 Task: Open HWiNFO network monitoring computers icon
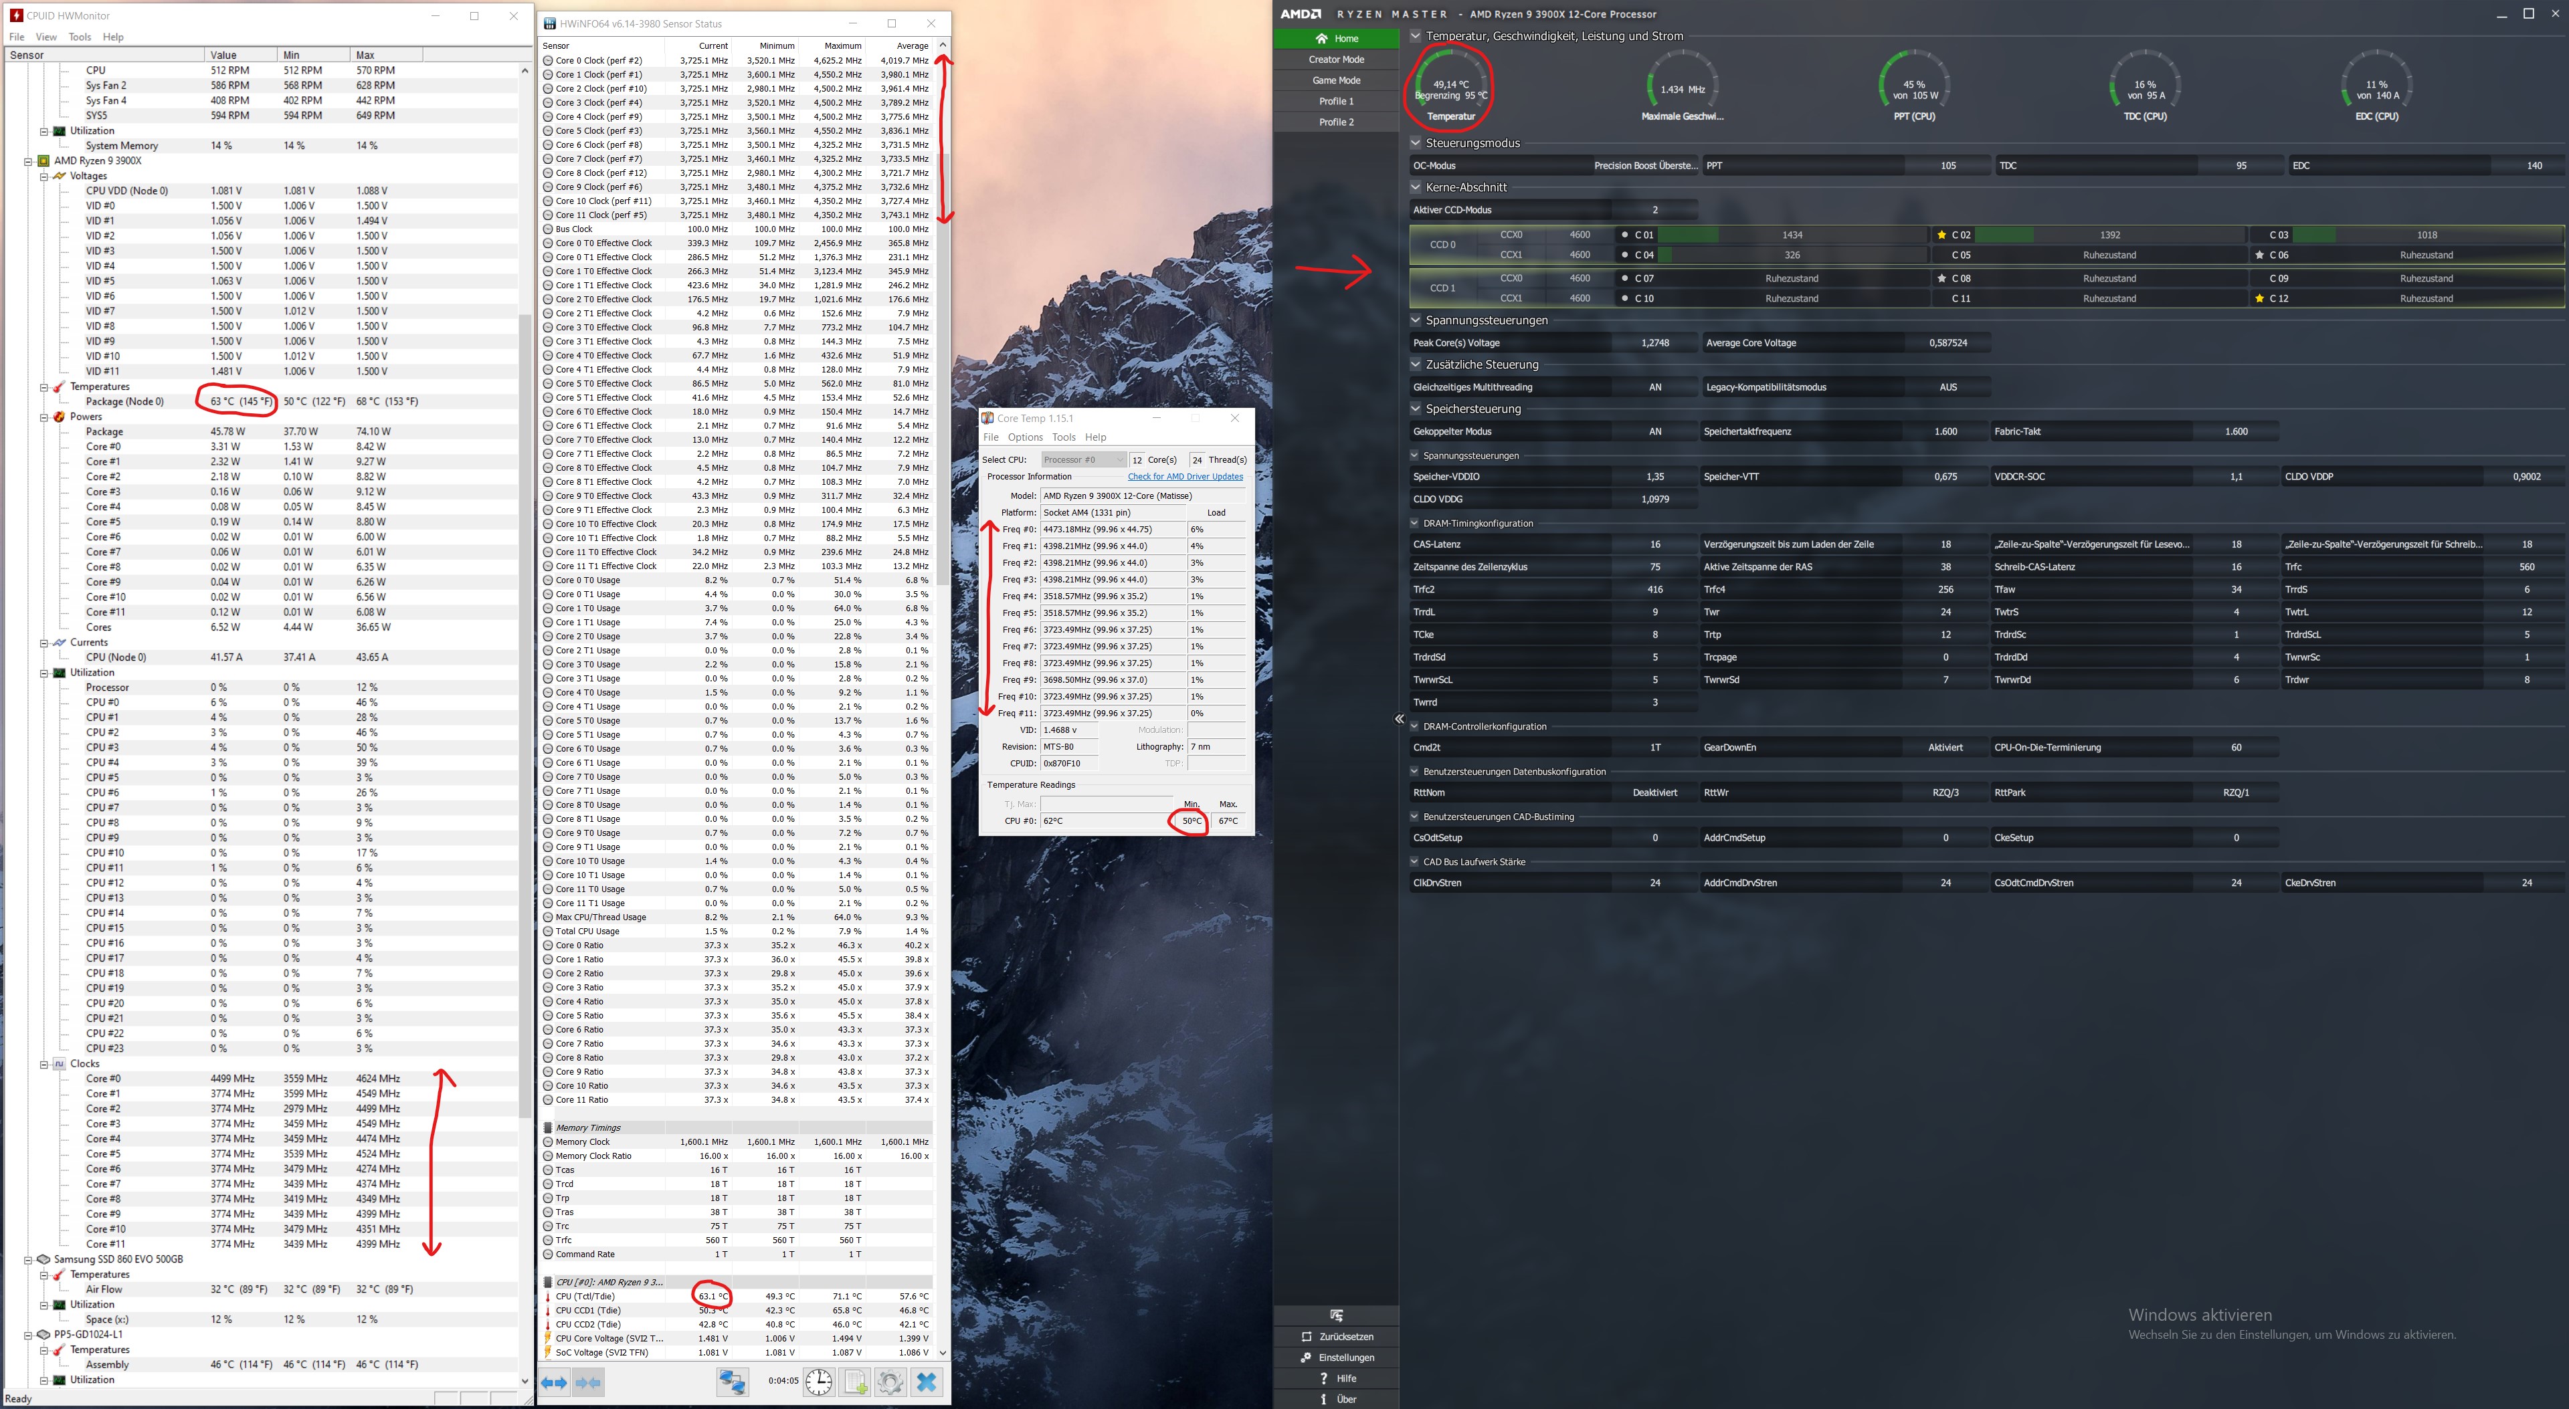point(733,1382)
